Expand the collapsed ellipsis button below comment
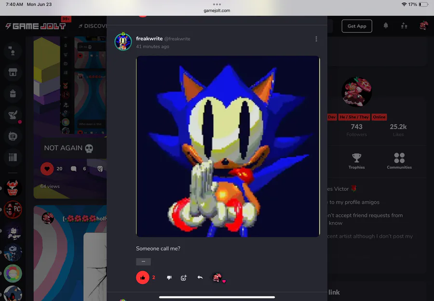 tap(143, 262)
